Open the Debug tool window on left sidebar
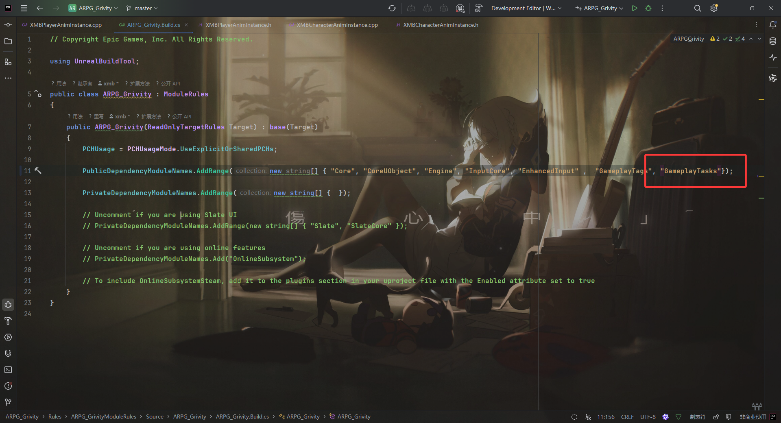 click(8, 305)
